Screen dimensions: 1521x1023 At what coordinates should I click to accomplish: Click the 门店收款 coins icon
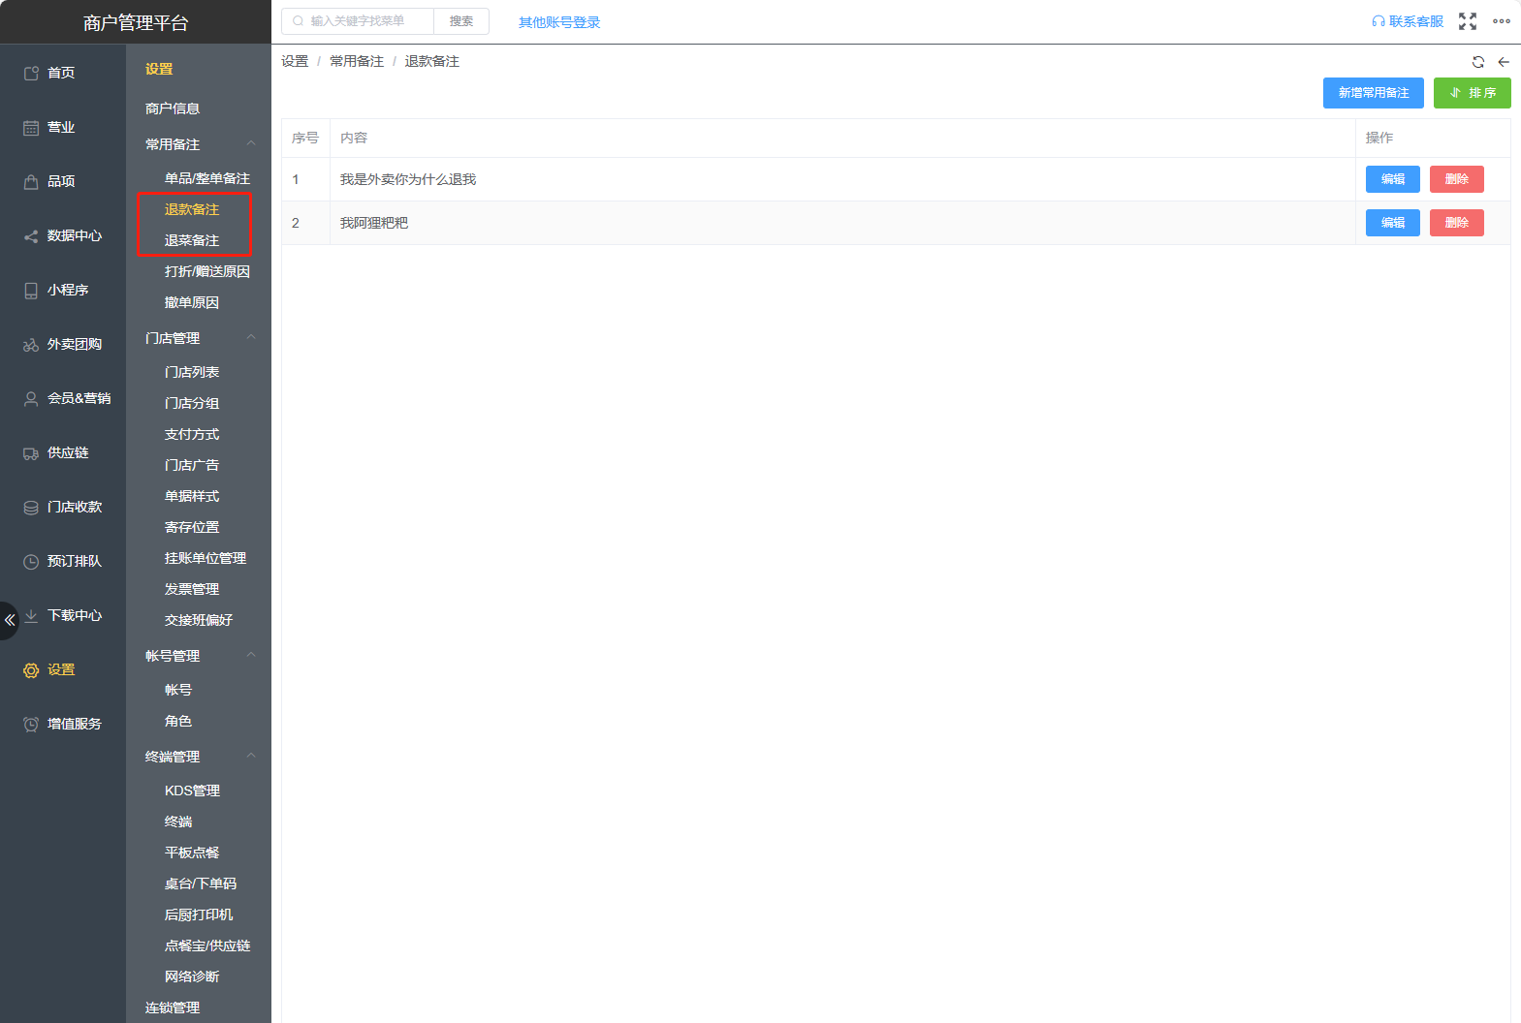pos(31,507)
